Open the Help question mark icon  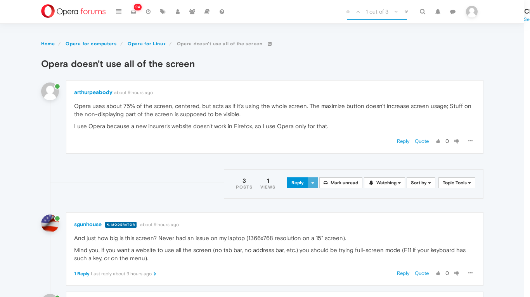coord(222,12)
